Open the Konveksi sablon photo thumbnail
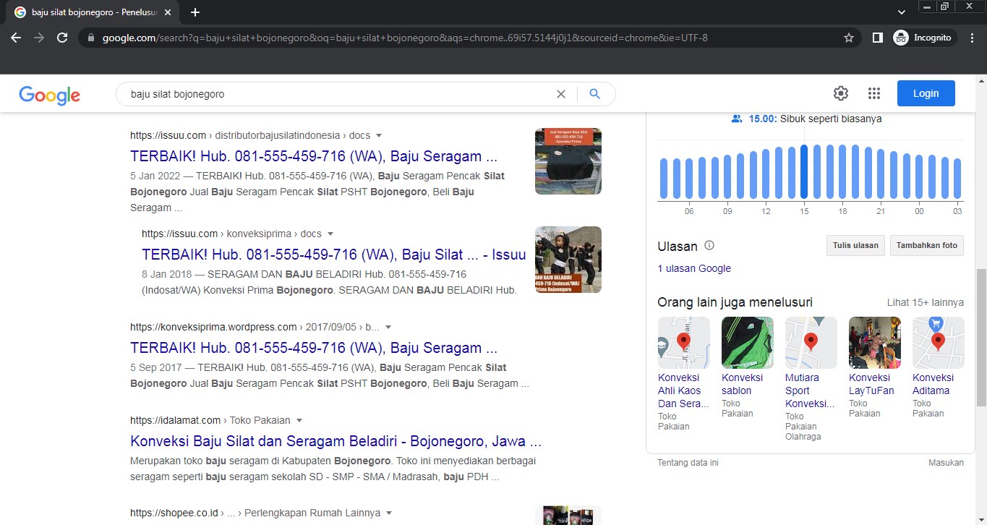987x525 pixels. (748, 343)
